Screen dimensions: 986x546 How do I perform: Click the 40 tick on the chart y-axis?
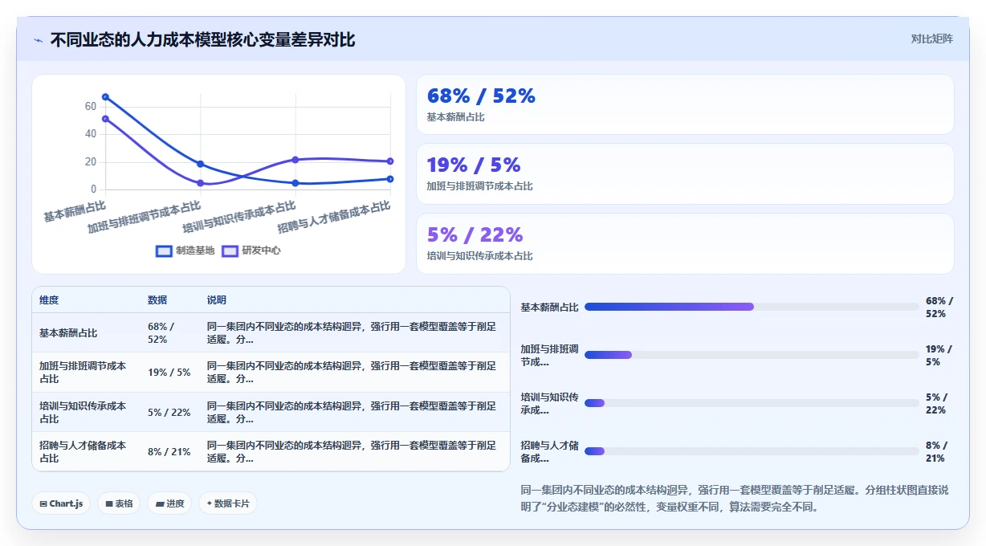[90, 134]
